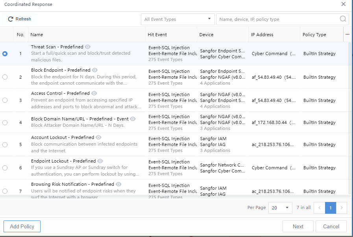Click the Policy Type column header
This screenshot has width=353, height=237.
coord(314,35)
